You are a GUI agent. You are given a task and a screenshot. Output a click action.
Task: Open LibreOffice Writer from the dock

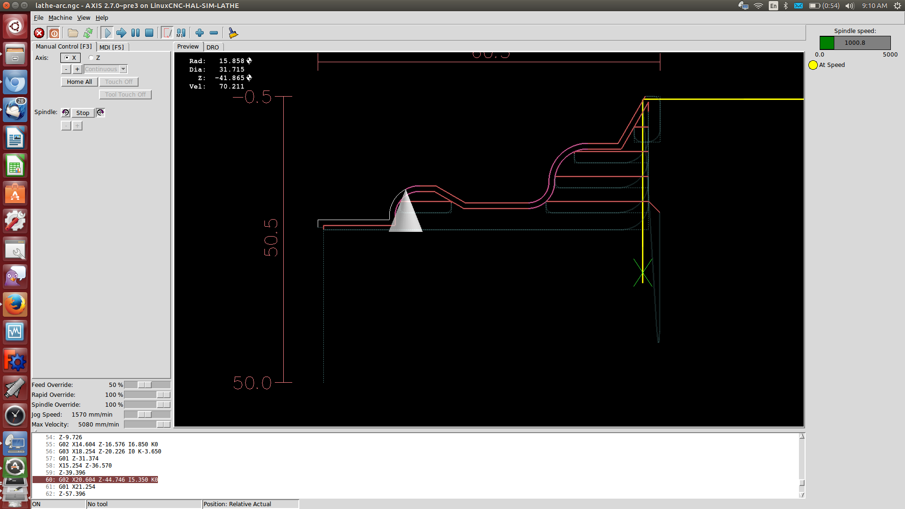[x=15, y=138]
